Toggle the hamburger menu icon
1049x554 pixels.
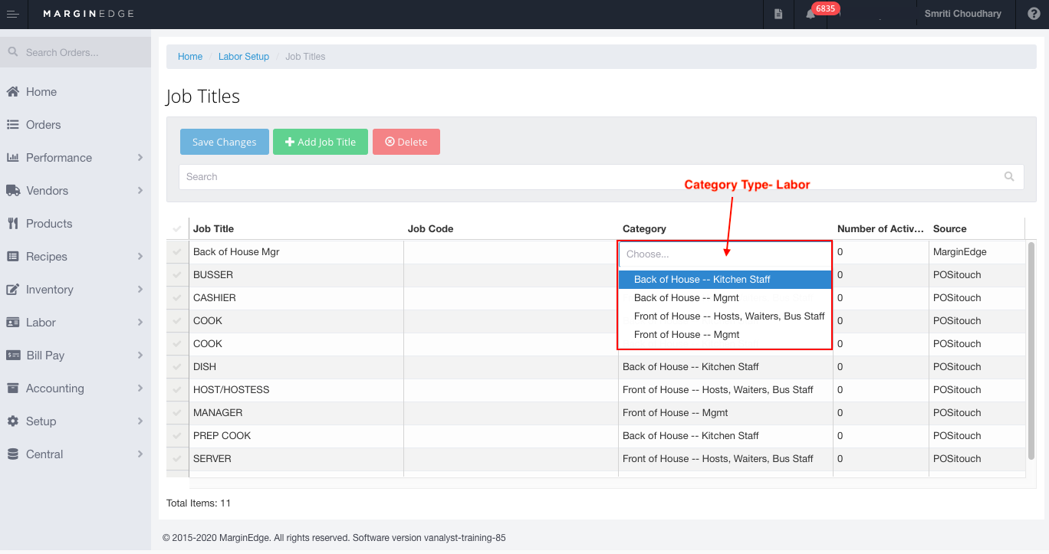(13, 14)
